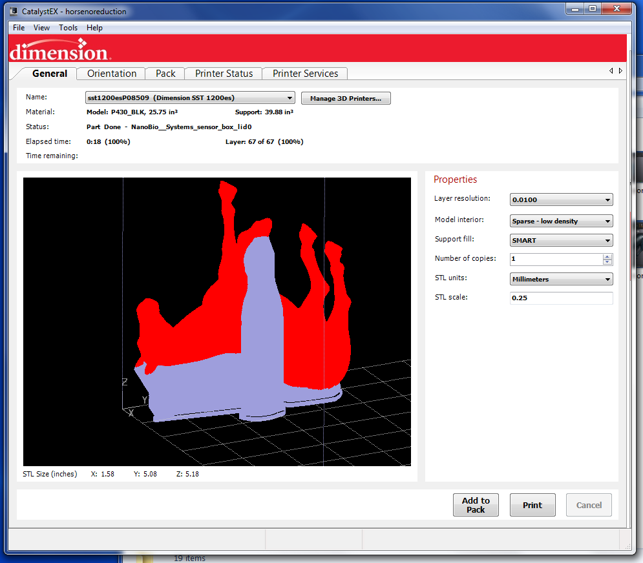
Task: Close the CatalystEX window
Action: tap(617, 8)
